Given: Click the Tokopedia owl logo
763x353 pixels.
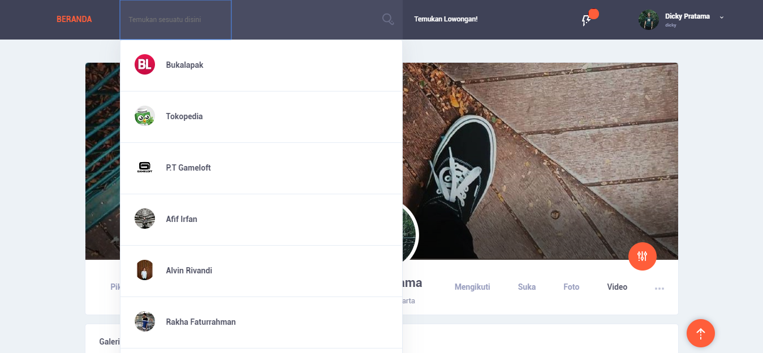Looking at the screenshot, I should coord(145,116).
